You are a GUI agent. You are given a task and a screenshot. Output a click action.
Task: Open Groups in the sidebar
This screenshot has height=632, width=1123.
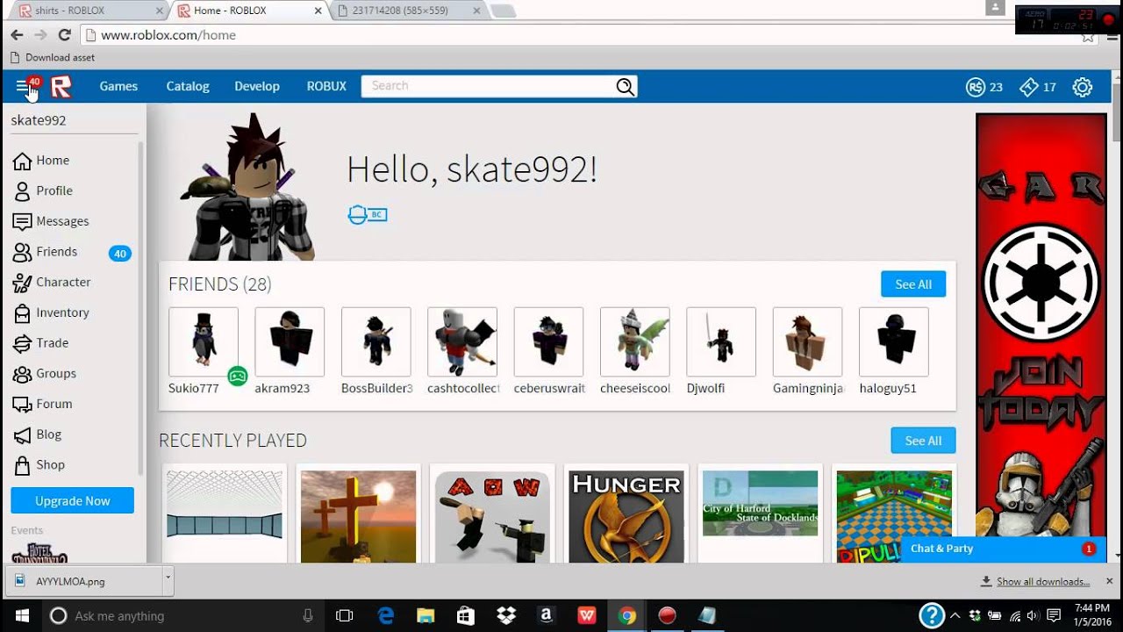pos(45,373)
